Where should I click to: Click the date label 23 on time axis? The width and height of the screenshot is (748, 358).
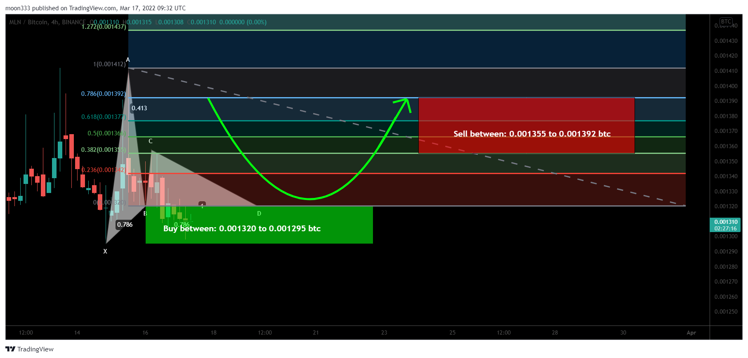click(384, 333)
